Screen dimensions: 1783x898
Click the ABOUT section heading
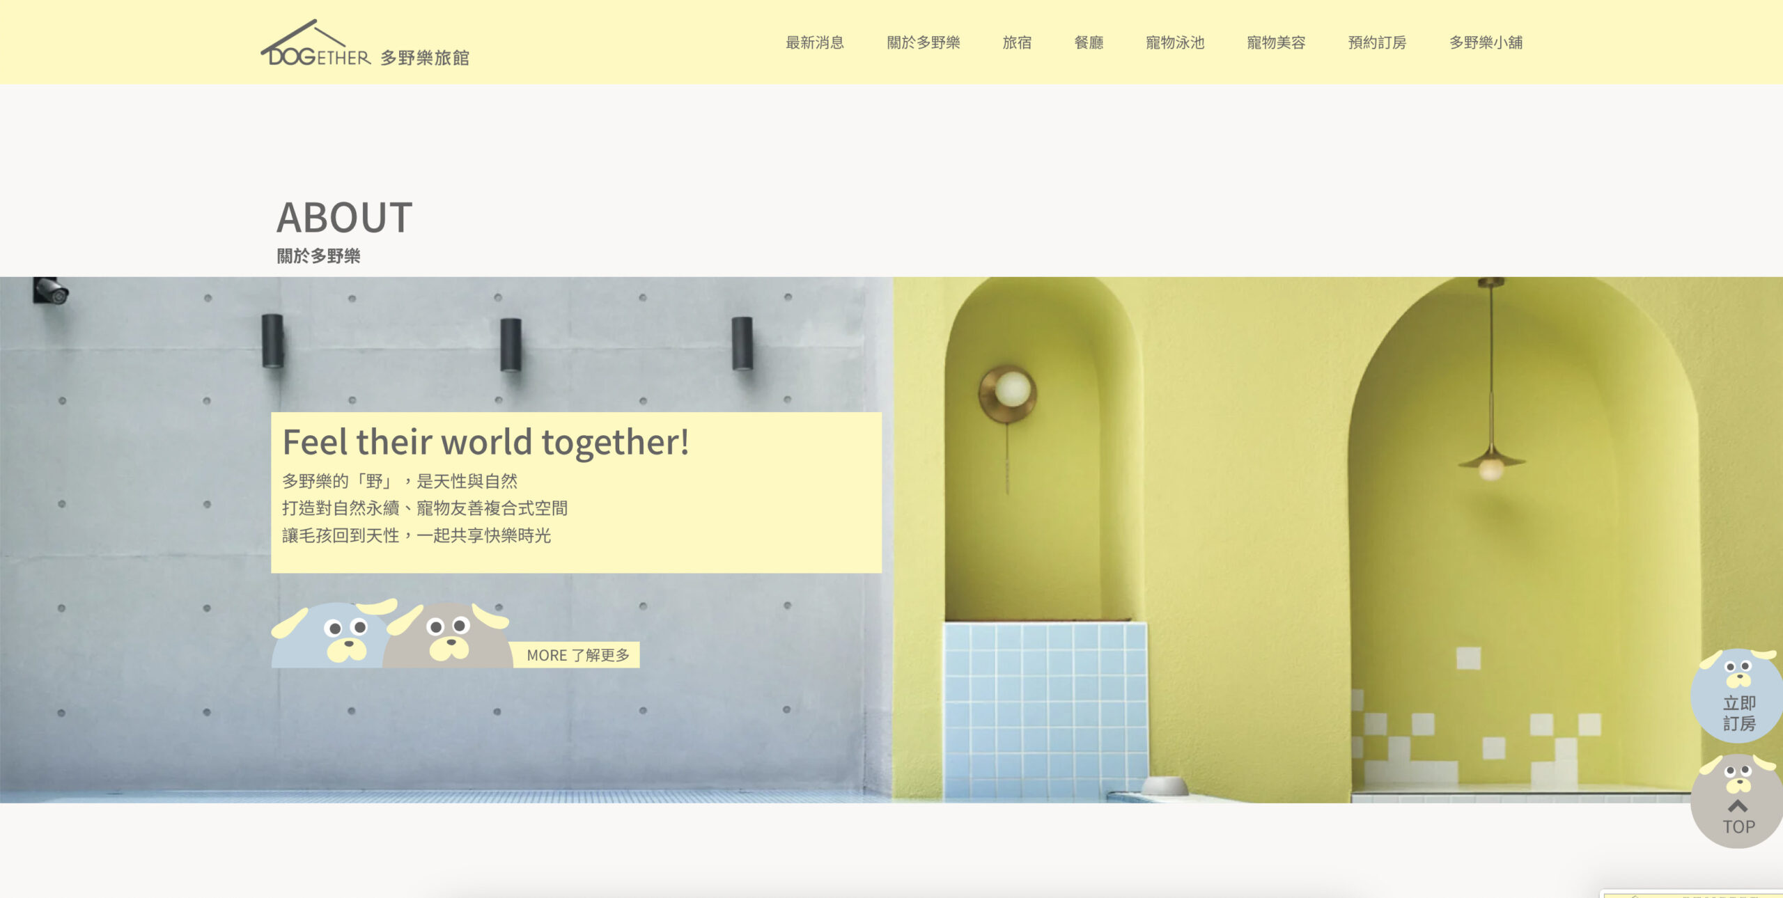(345, 218)
